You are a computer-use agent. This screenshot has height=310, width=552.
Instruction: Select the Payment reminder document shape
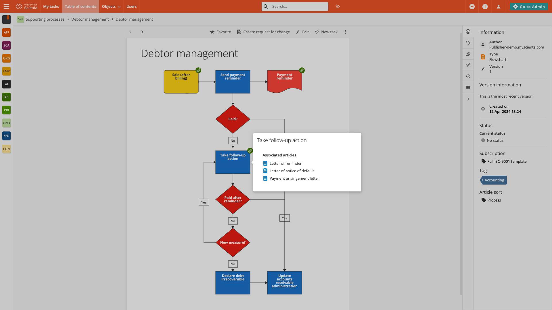tap(285, 82)
